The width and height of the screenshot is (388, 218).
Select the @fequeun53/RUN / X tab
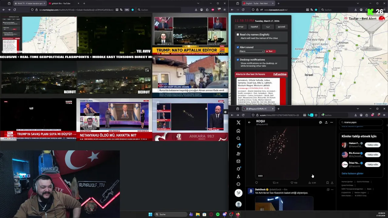pos(258,109)
